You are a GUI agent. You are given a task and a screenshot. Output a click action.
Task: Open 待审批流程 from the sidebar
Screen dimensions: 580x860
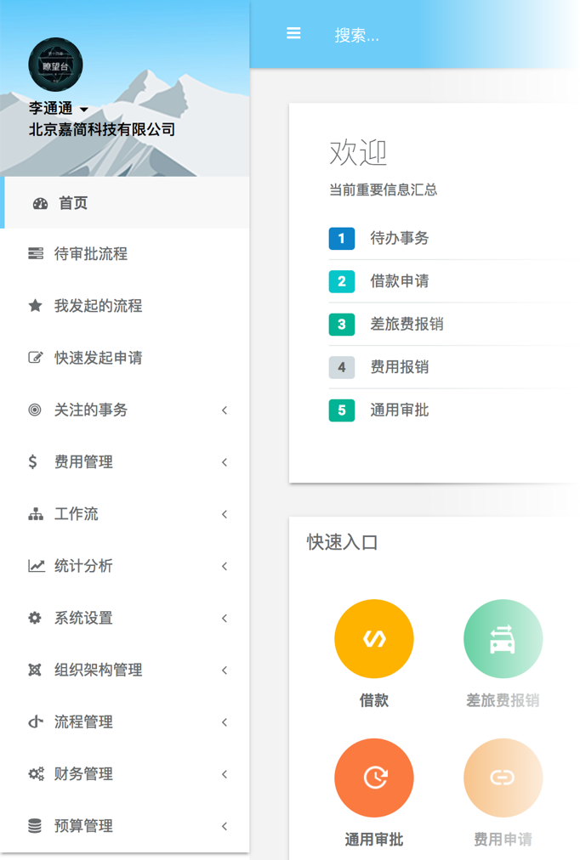90,254
